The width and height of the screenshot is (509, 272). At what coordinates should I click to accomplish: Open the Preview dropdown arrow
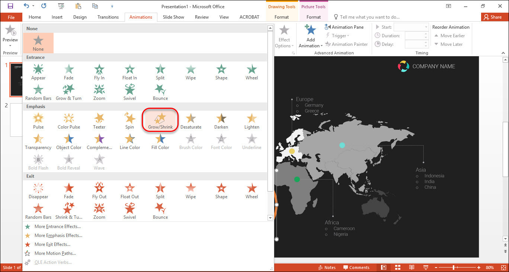10,46
